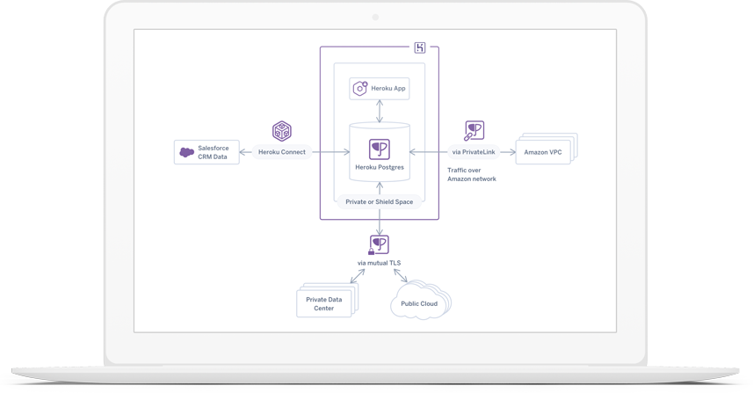Screen dimensions: 753x393
Task: Click the Heroku Postgres text label
Action: pyautogui.click(x=380, y=167)
